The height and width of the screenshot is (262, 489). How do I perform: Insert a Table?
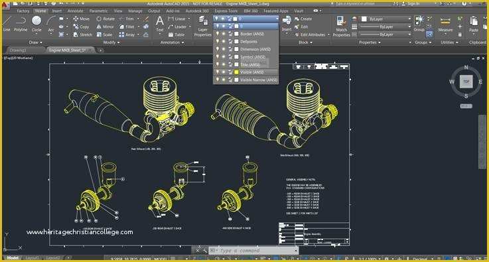click(176, 34)
